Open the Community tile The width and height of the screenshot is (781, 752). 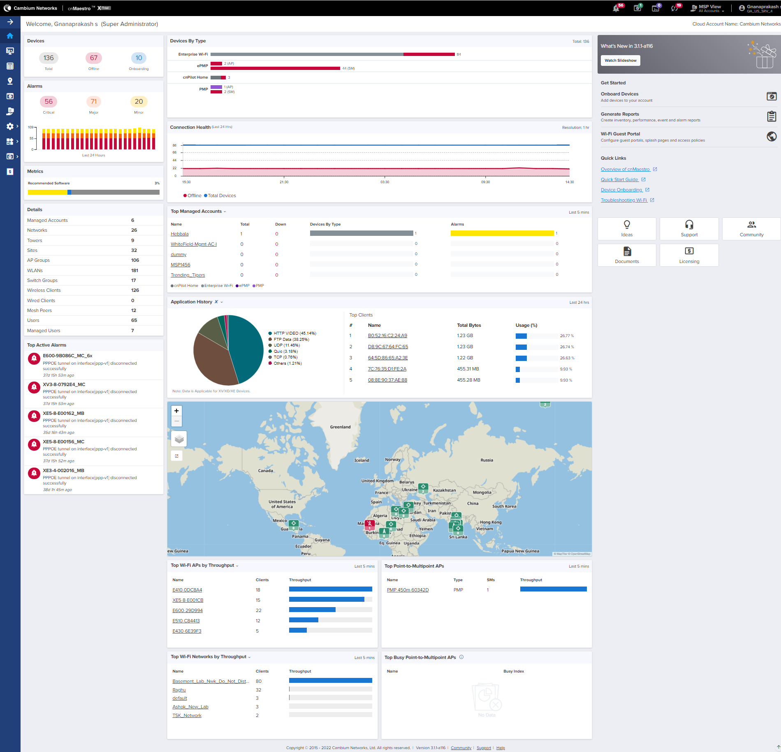click(x=751, y=229)
